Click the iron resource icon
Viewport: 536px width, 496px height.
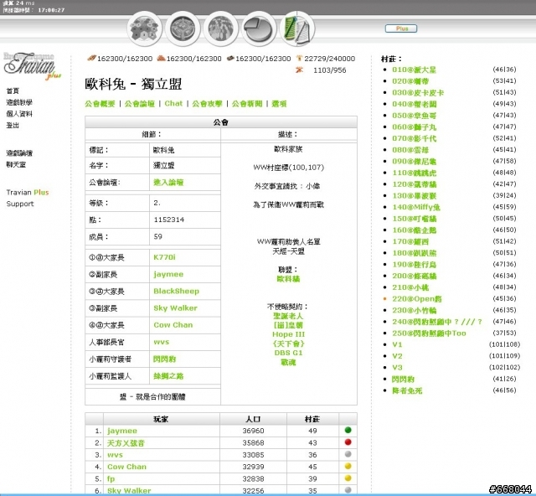point(230,58)
